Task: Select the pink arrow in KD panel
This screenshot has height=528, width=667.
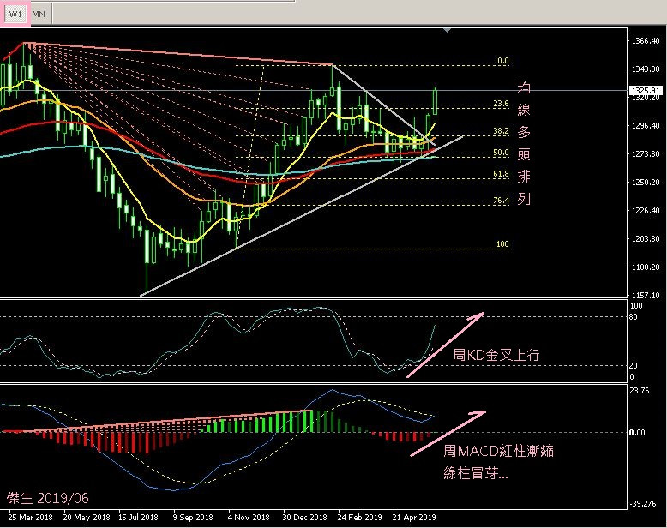Action: 446,345
